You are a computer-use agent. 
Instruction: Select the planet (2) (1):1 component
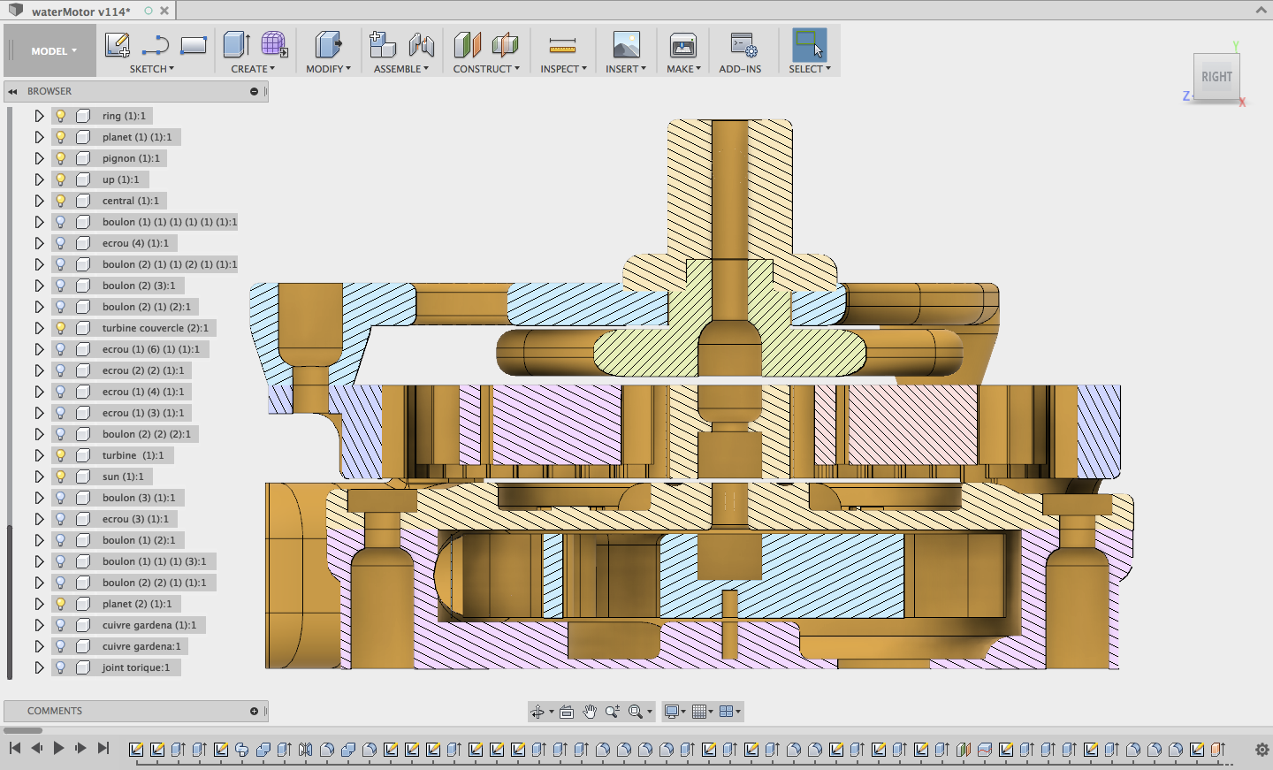pyautogui.click(x=137, y=604)
